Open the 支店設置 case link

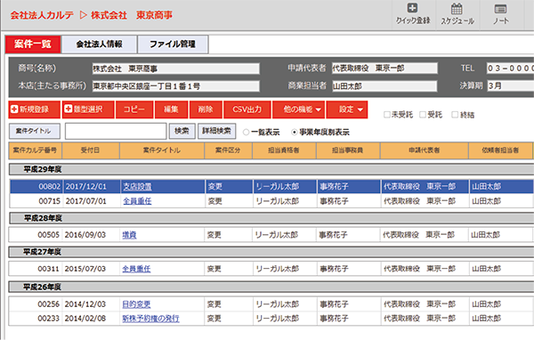(x=137, y=186)
